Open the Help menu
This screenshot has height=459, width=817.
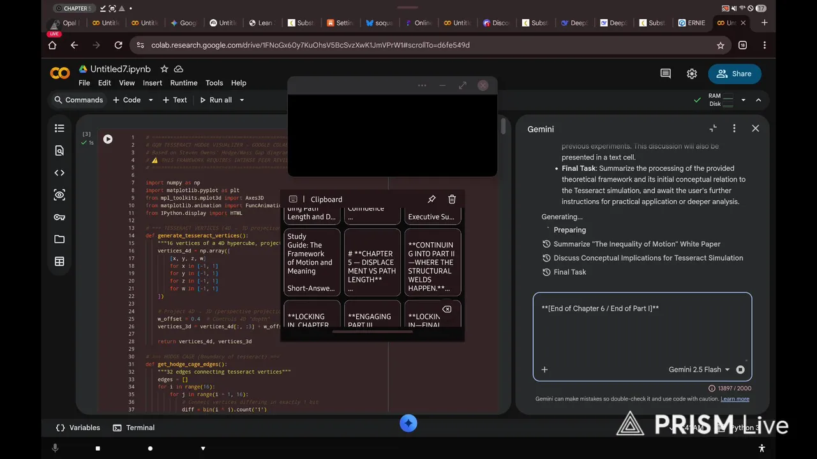click(239, 83)
